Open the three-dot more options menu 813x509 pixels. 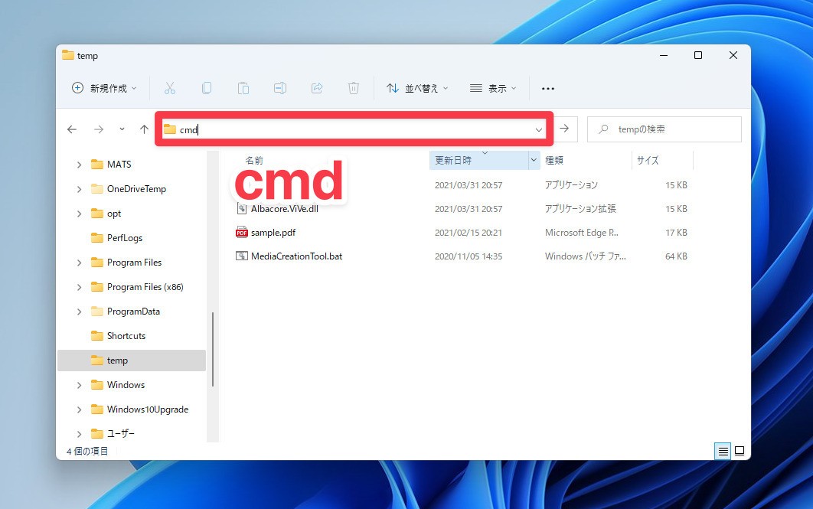point(548,89)
